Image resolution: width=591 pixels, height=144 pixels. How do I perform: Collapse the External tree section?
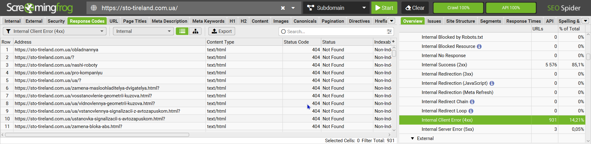pyautogui.click(x=412, y=138)
